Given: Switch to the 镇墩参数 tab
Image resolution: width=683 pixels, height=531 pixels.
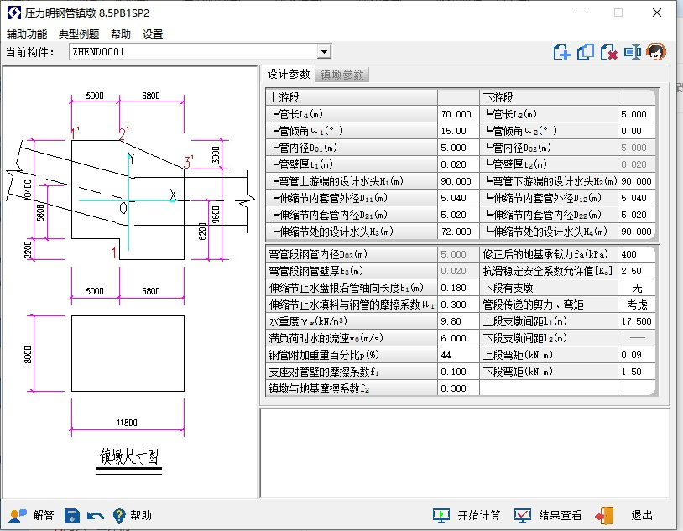Looking at the screenshot, I should point(342,75).
